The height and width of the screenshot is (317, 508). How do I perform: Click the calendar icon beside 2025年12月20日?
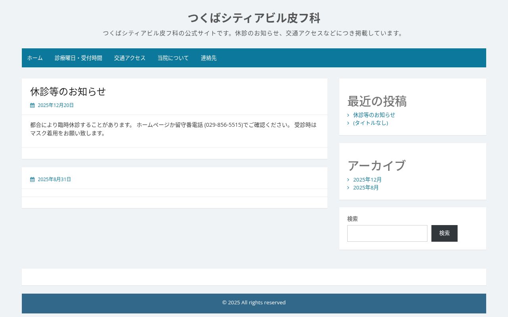pos(33,105)
